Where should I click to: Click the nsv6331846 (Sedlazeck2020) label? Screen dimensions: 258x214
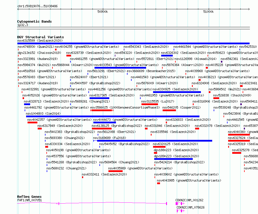click(167, 126)
